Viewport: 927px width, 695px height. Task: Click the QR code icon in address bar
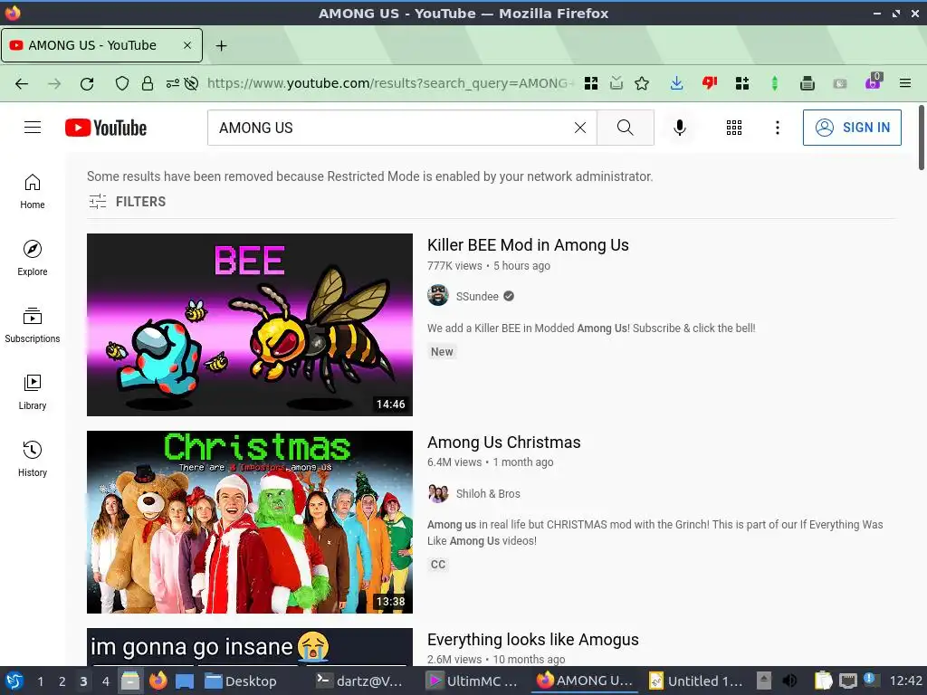(590, 83)
